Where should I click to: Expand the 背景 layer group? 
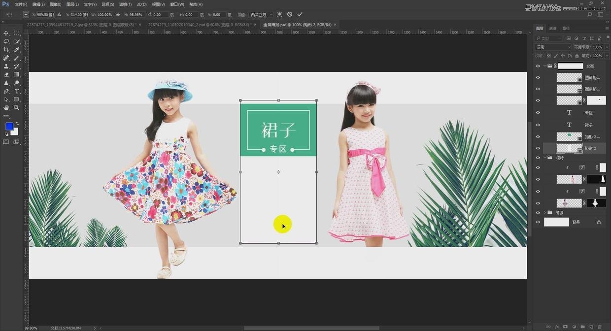[544, 213]
